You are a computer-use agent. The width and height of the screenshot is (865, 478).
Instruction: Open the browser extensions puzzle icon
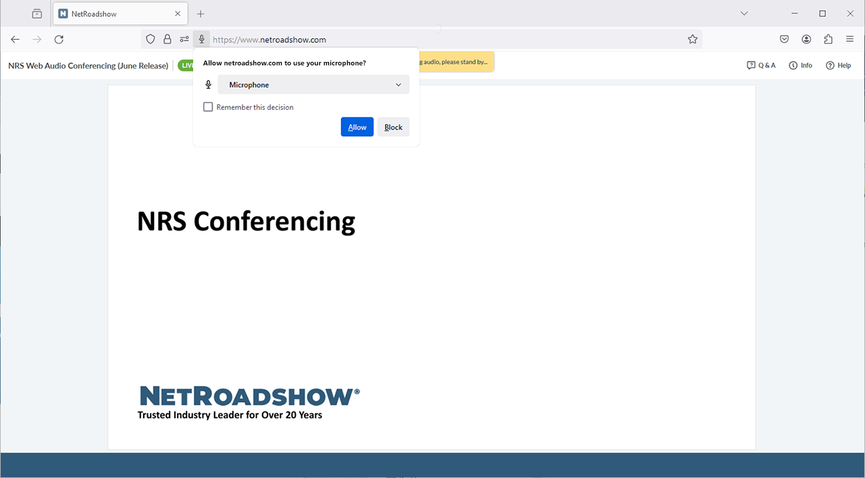[x=828, y=39]
